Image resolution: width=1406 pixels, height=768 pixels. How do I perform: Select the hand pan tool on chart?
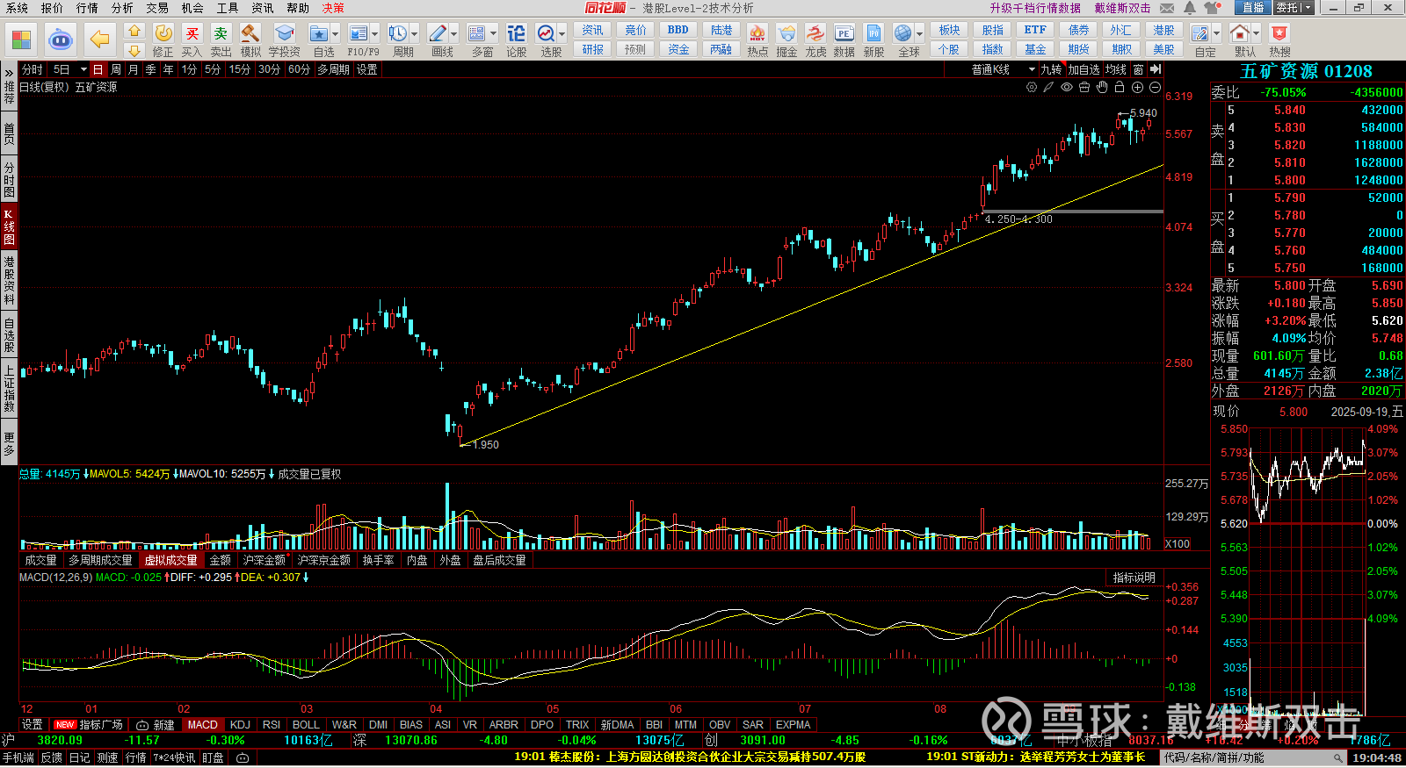pos(1102,87)
